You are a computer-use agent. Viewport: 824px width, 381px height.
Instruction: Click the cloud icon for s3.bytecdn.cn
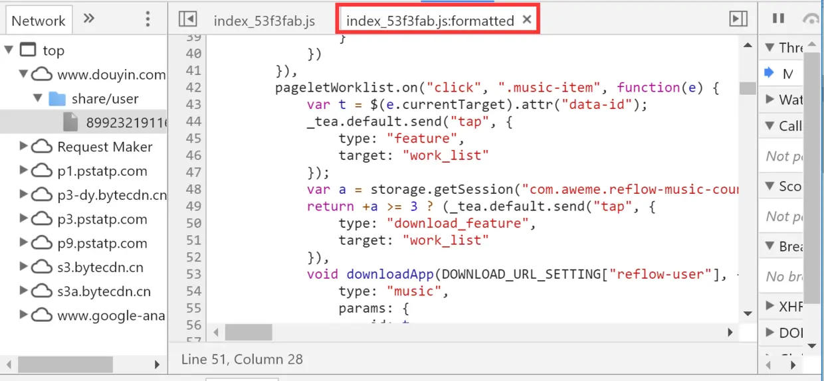click(x=42, y=267)
